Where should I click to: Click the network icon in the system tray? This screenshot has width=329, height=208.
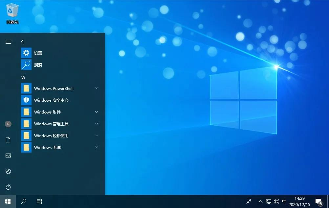[x=269, y=201]
